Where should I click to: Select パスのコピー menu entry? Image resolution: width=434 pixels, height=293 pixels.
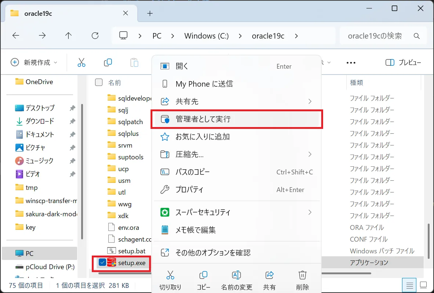click(237, 172)
